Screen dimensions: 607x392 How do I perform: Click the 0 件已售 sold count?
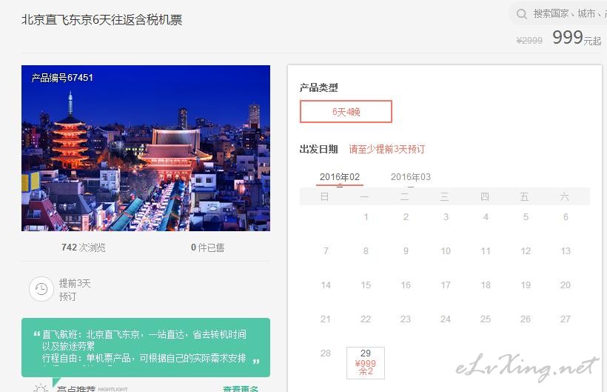[x=207, y=248]
